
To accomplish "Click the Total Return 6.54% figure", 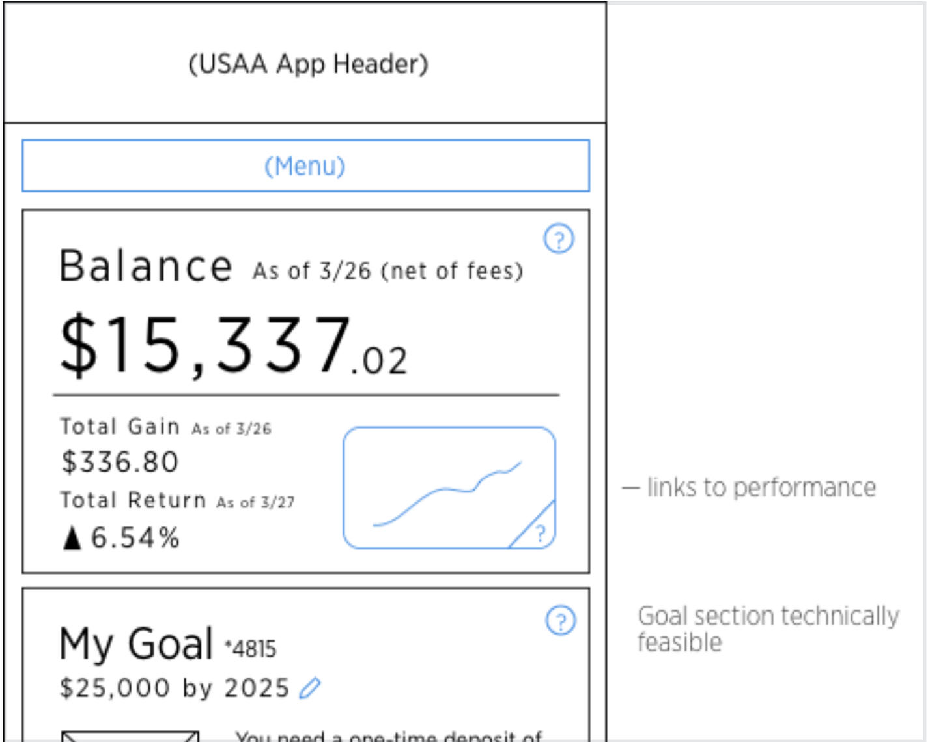I will [134, 537].
